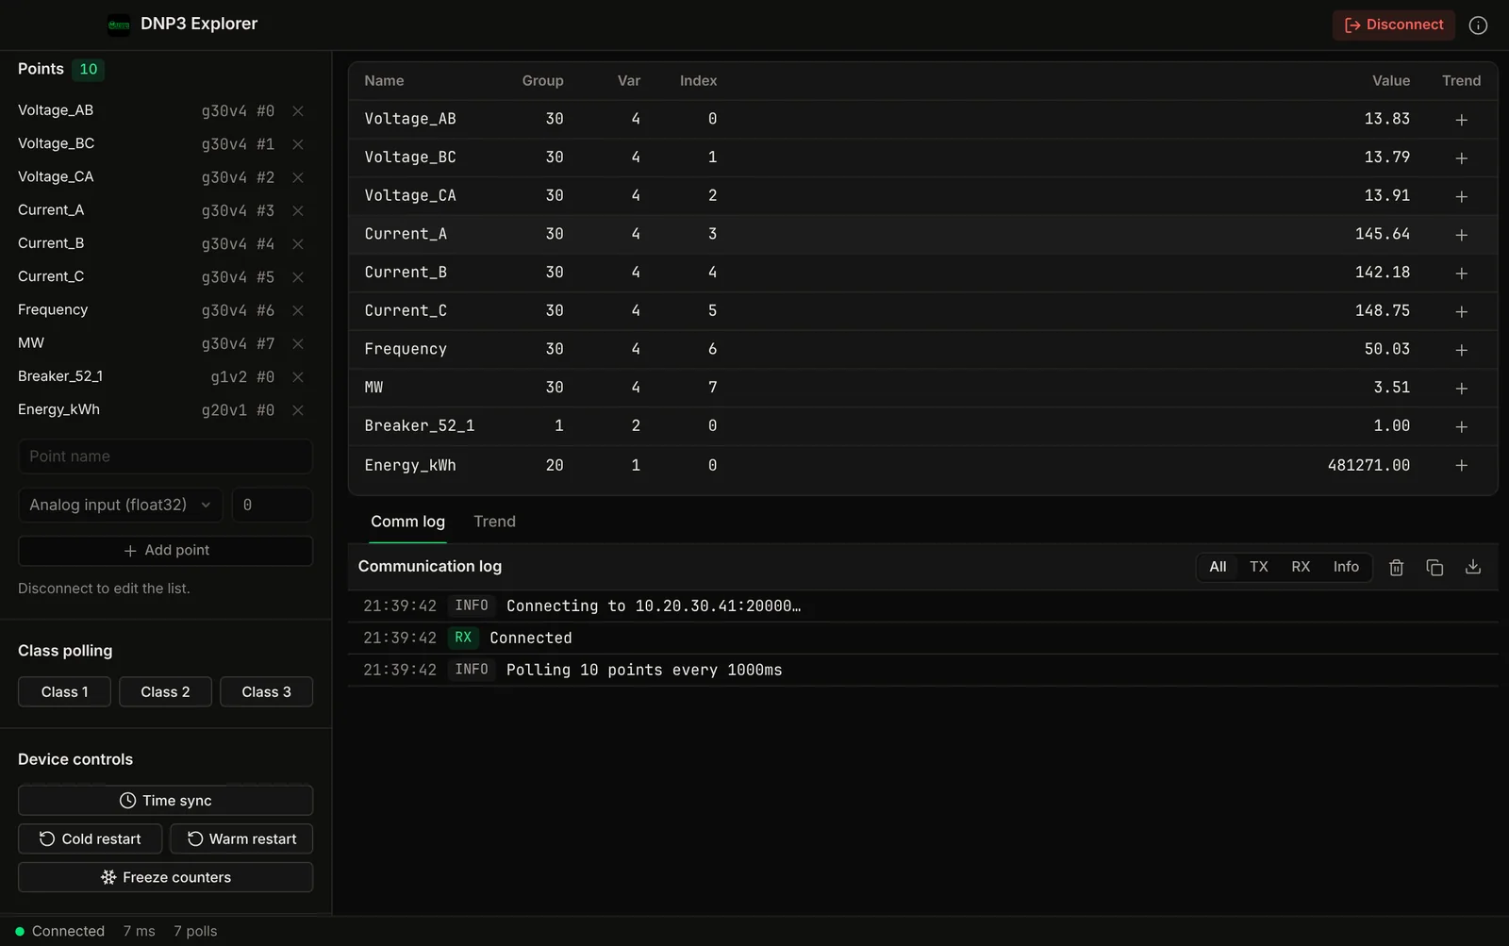This screenshot has width=1509, height=946.
Task: Filter log to RX messages
Action: [x=1301, y=567]
